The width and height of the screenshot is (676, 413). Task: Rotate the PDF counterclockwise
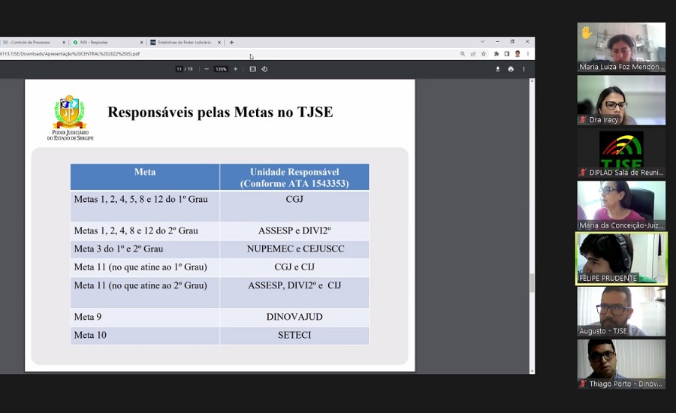click(264, 69)
